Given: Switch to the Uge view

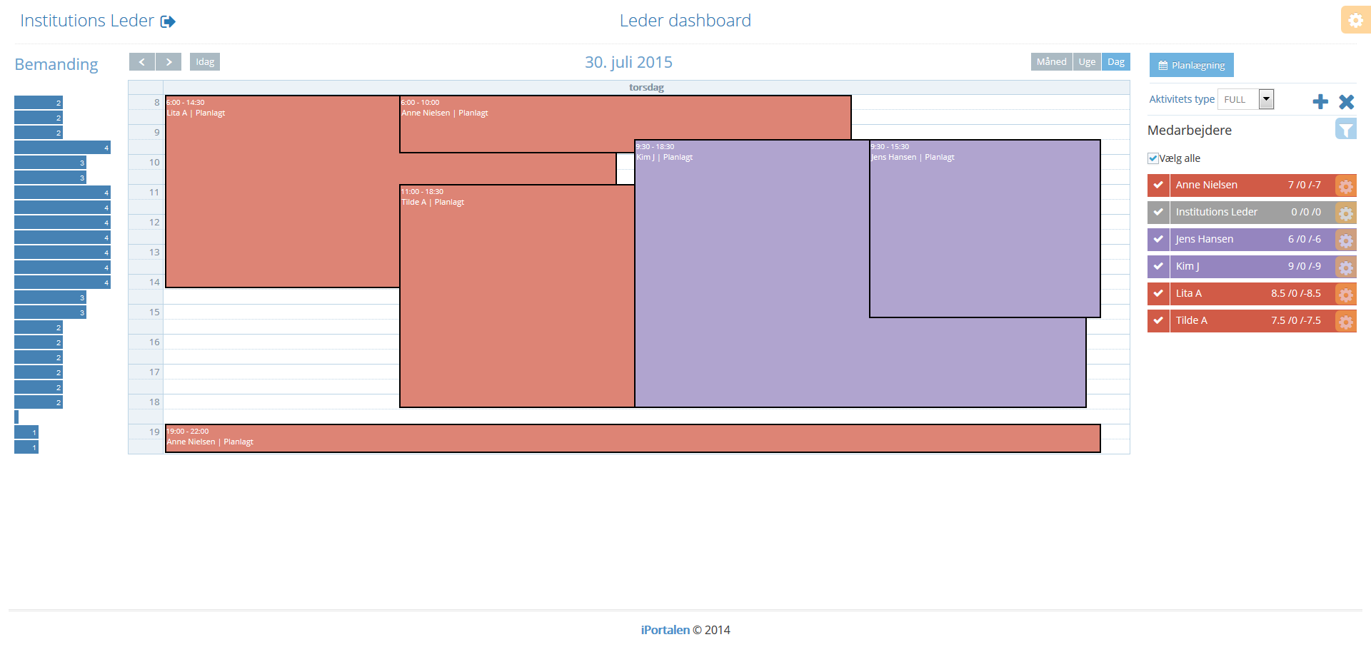Looking at the screenshot, I should coord(1087,62).
